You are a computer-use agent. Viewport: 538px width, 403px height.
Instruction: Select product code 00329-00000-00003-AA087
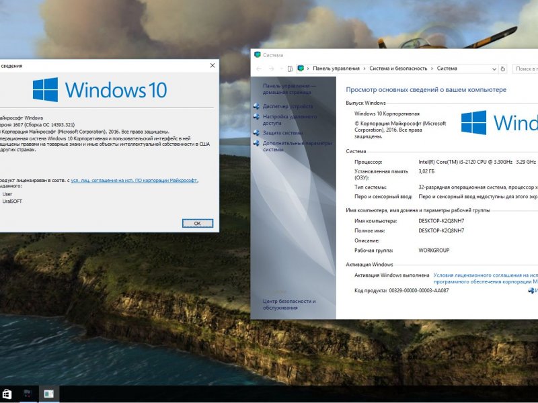418,291
